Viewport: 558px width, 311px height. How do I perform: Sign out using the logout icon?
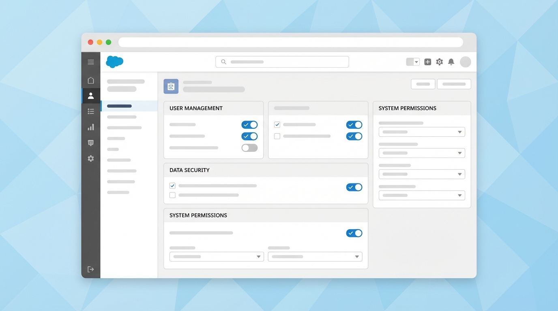tap(91, 269)
